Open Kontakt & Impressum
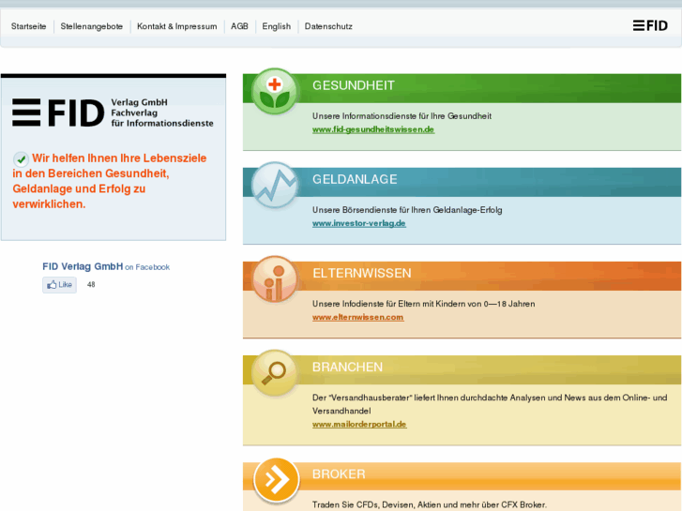The image size is (682, 511). point(177,26)
